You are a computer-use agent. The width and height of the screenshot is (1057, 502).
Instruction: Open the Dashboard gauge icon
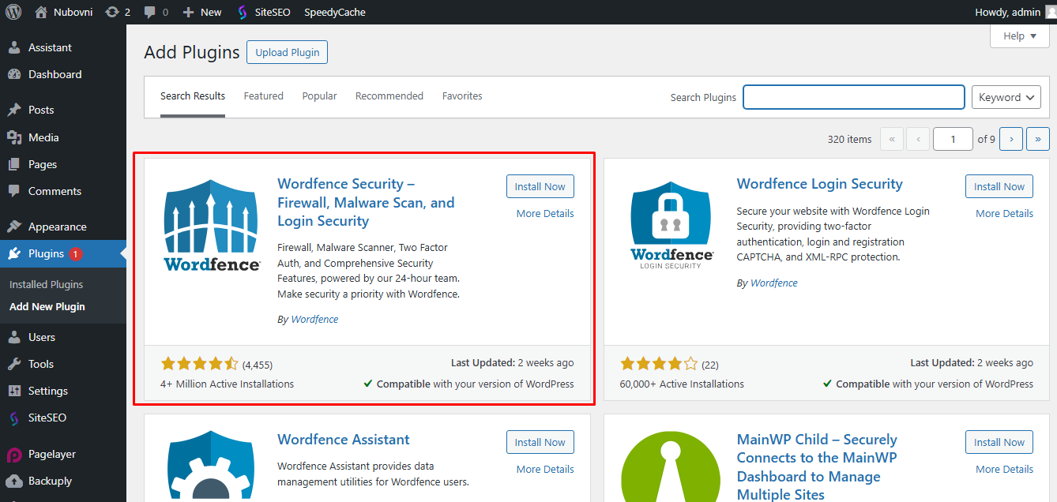click(14, 74)
